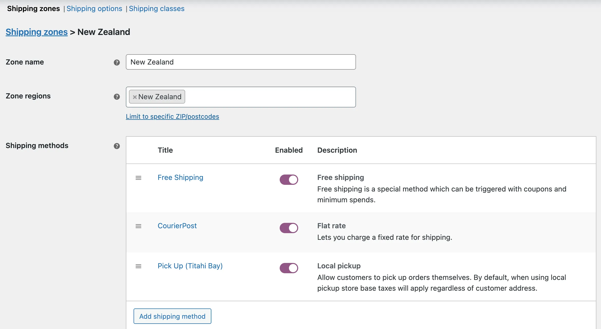The width and height of the screenshot is (601, 329).
Task: Click drag handle for Pick Up row
Action: [138, 266]
